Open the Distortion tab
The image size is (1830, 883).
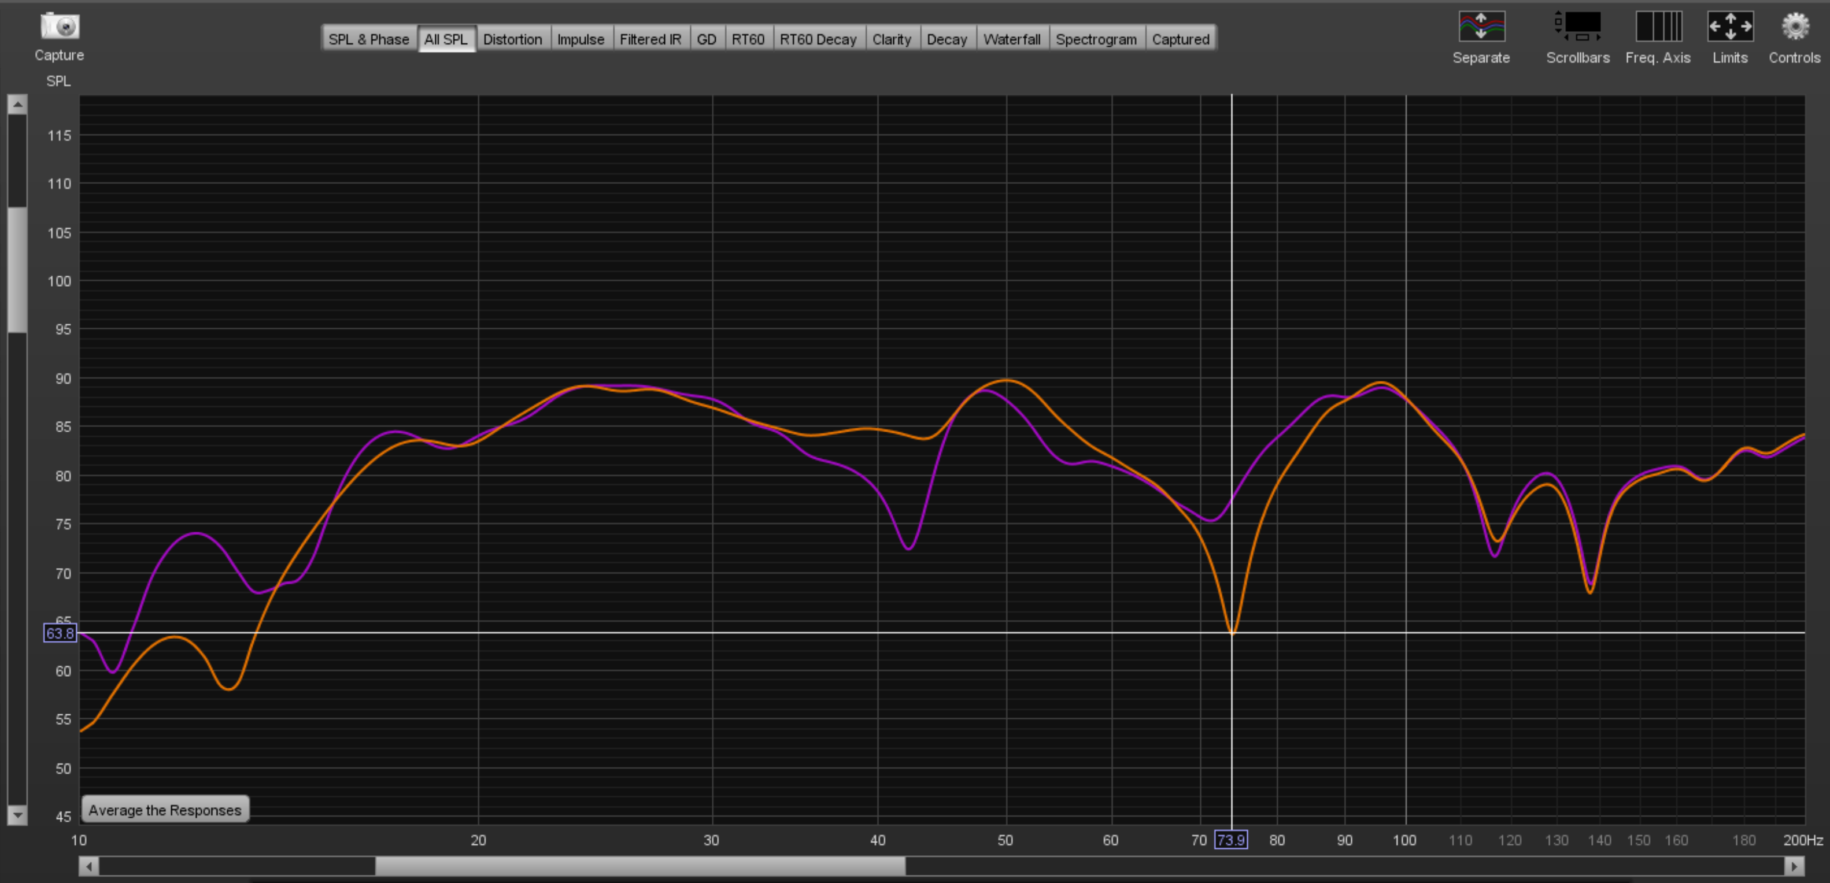tap(512, 39)
